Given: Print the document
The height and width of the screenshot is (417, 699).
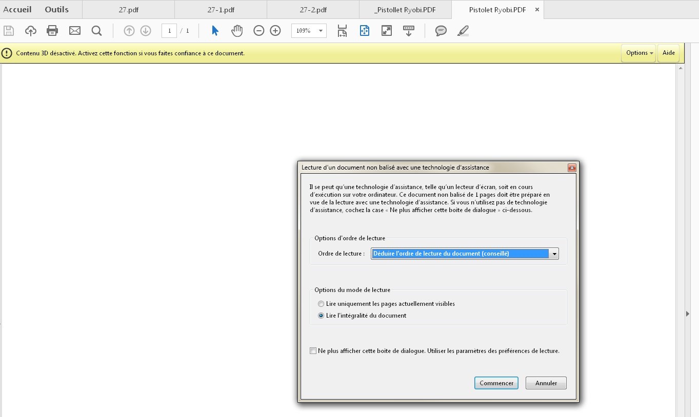Looking at the screenshot, I should click(x=52, y=31).
